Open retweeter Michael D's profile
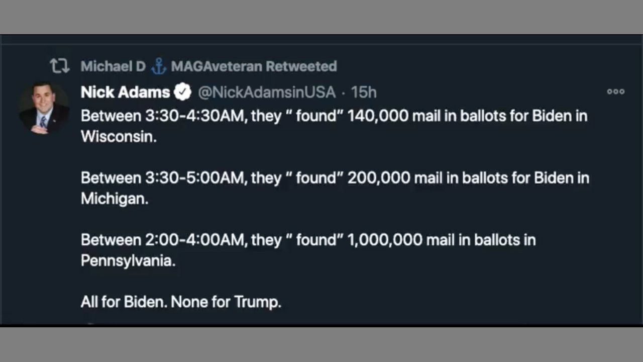 [113, 66]
